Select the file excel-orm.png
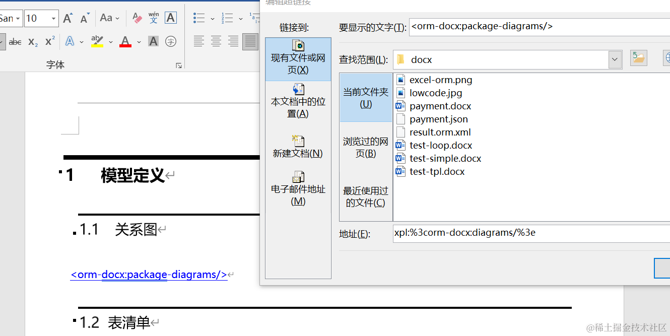 (441, 80)
